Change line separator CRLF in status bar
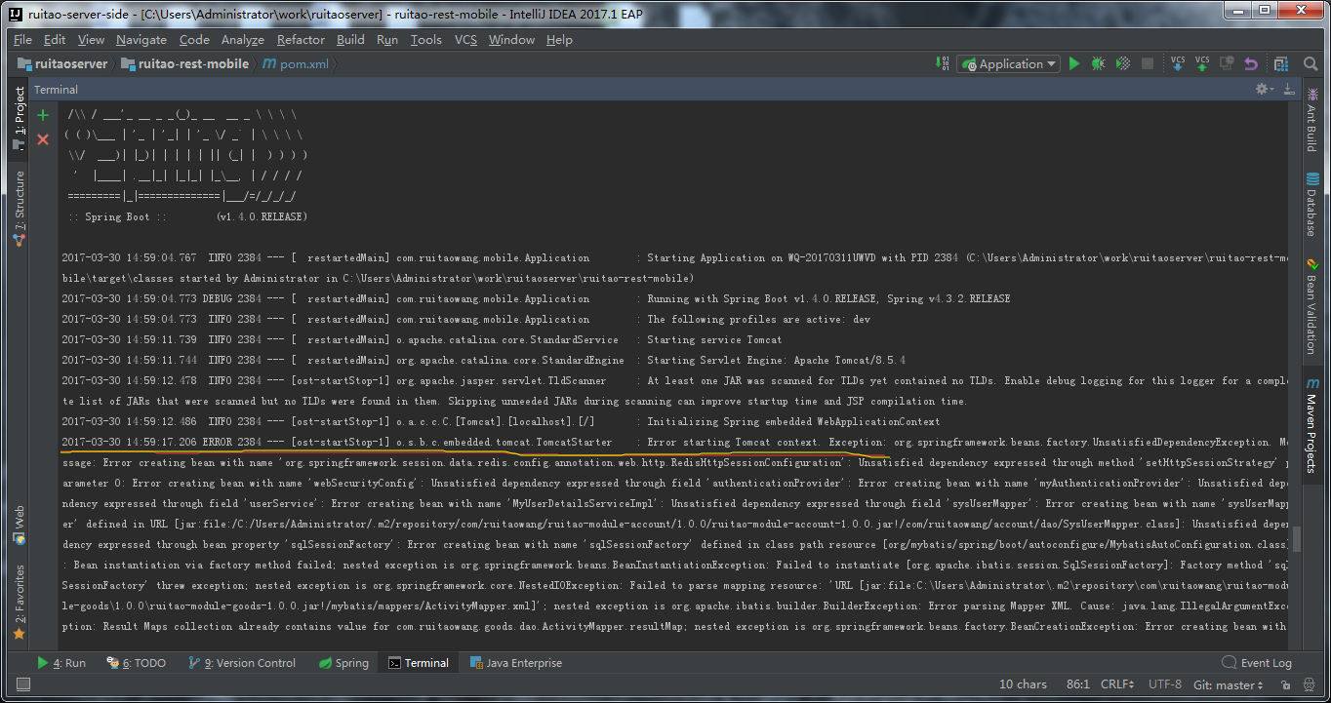 1117,684
